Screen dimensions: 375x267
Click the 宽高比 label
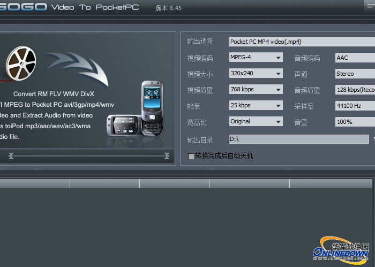coord(197,122)
